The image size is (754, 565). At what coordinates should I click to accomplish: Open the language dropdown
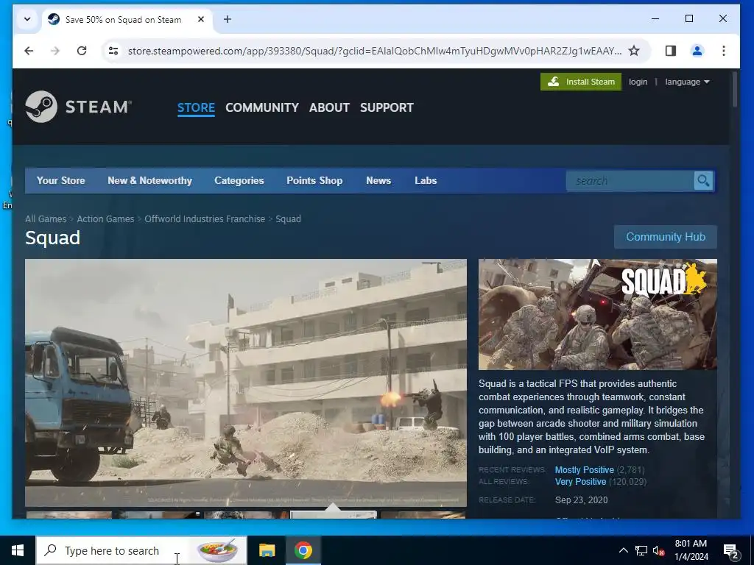click(x=687, y=82)
